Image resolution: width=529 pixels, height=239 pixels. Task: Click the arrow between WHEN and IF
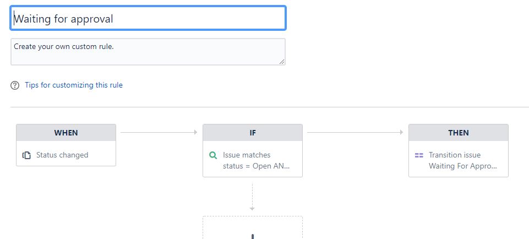click(159, 132)
